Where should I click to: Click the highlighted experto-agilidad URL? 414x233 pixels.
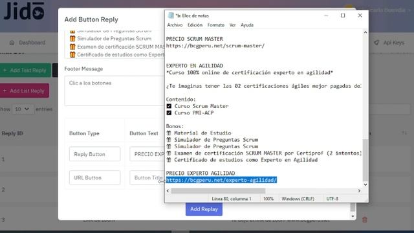coord(221,180)
